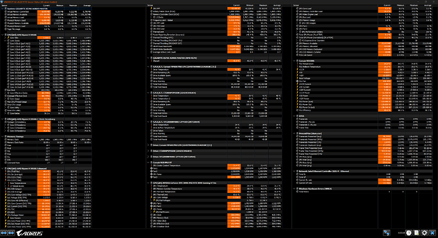Collapse the PresentMon group
This screenshot has width=438, height=238.
294,133
